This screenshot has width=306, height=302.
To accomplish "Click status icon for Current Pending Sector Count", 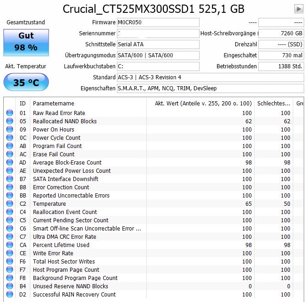I will tap(10, 220).
